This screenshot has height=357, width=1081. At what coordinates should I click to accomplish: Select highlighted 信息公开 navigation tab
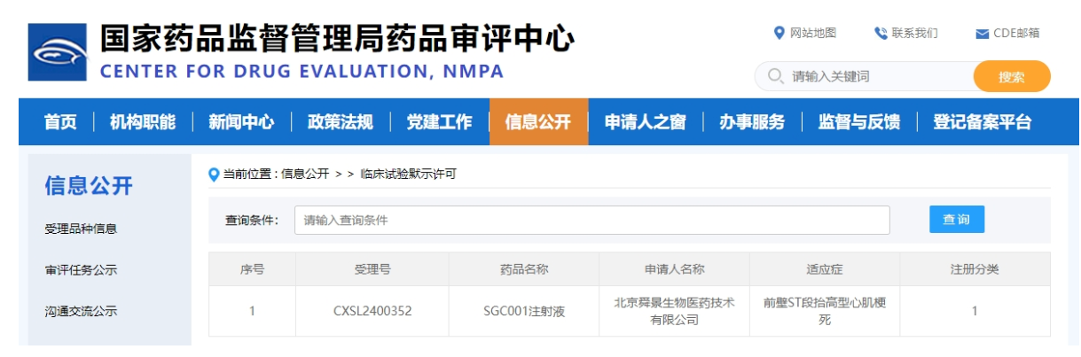(538, 122)
